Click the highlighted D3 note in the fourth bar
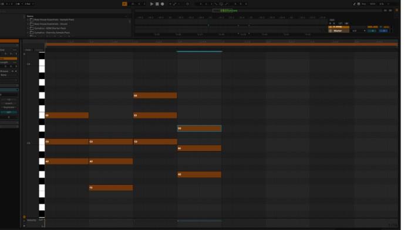 tap(200, 128)
